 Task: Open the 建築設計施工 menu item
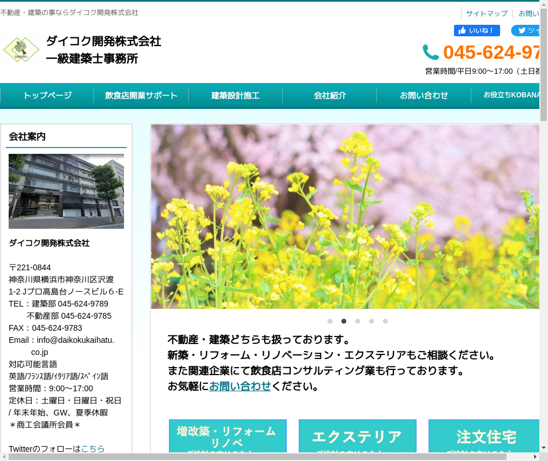(x=235, y=96)
